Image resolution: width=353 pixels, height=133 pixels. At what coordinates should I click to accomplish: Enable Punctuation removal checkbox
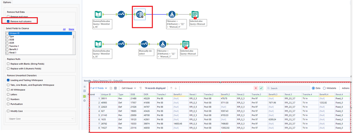8,104
